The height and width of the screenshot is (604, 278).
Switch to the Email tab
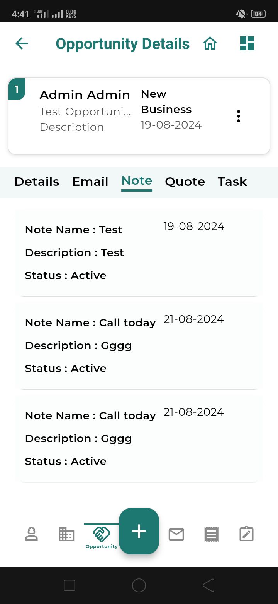pos(90,182)
